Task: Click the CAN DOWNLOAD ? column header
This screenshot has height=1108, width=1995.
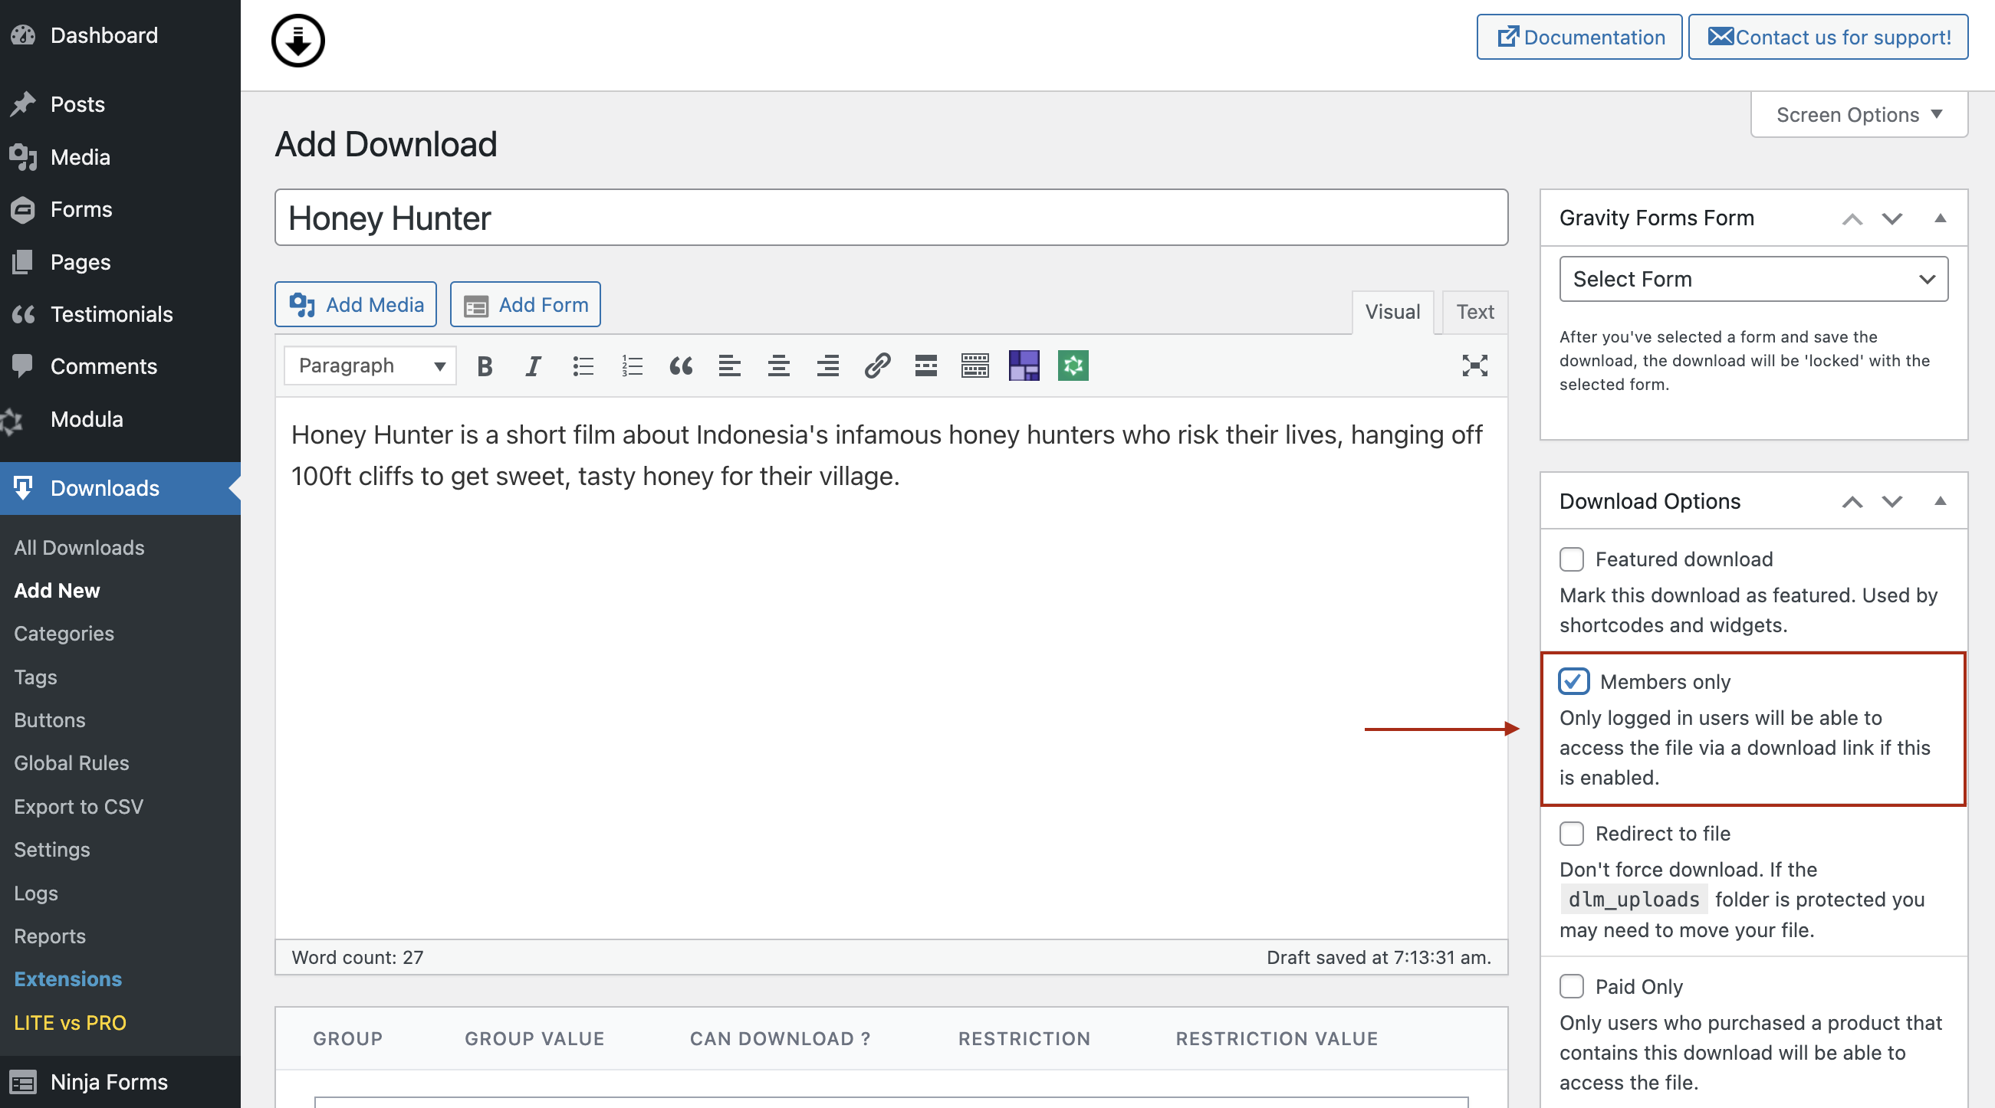Action: [x=780, y=1038]
